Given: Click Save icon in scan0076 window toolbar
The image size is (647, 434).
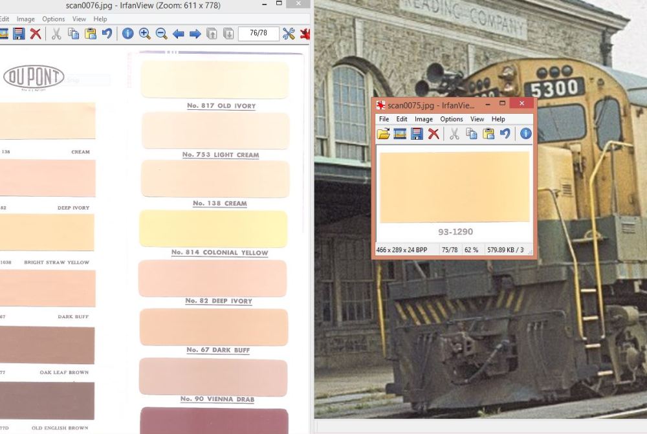Looking at the screenshot, I should (19, 34).
